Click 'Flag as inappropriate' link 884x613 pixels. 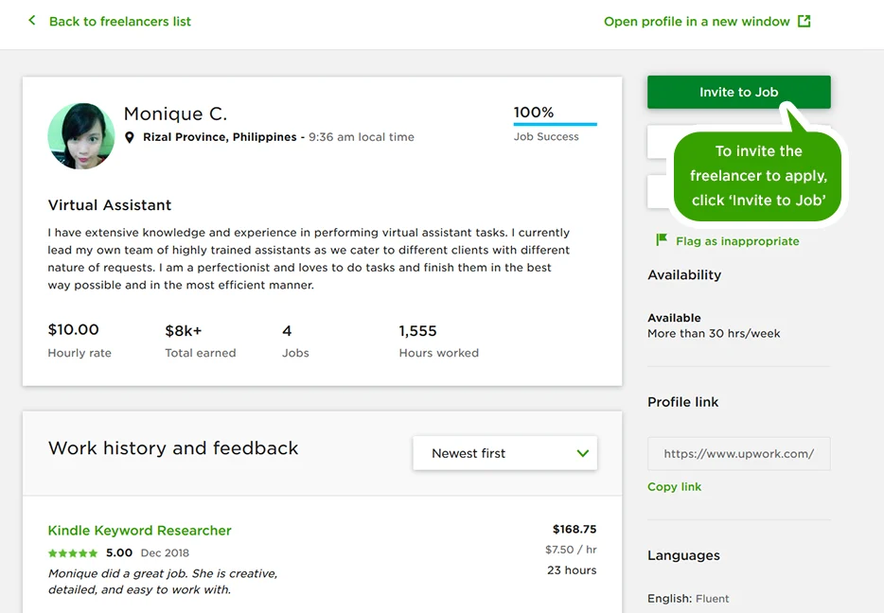point(737,241)
